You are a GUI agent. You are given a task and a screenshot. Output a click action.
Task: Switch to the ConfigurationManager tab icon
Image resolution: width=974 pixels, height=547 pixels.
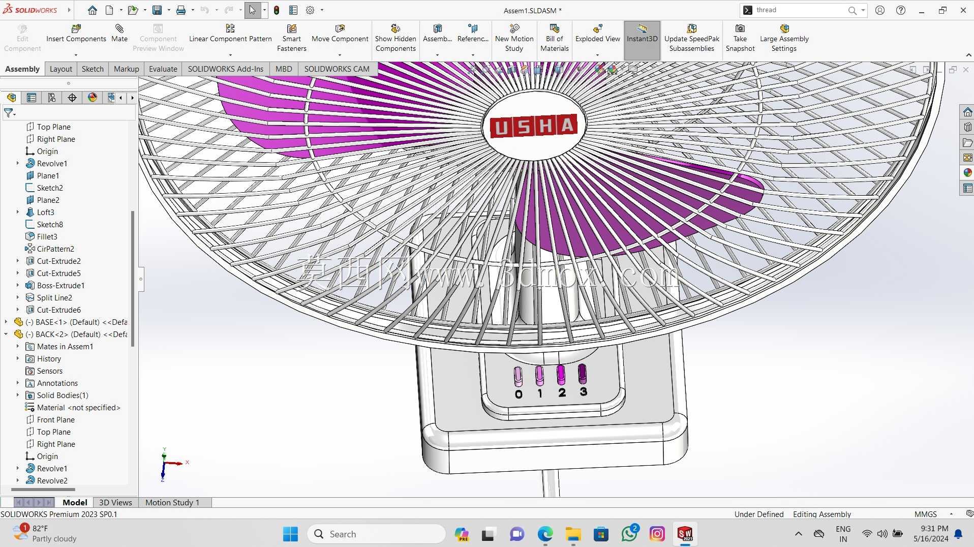click(52, 98)
